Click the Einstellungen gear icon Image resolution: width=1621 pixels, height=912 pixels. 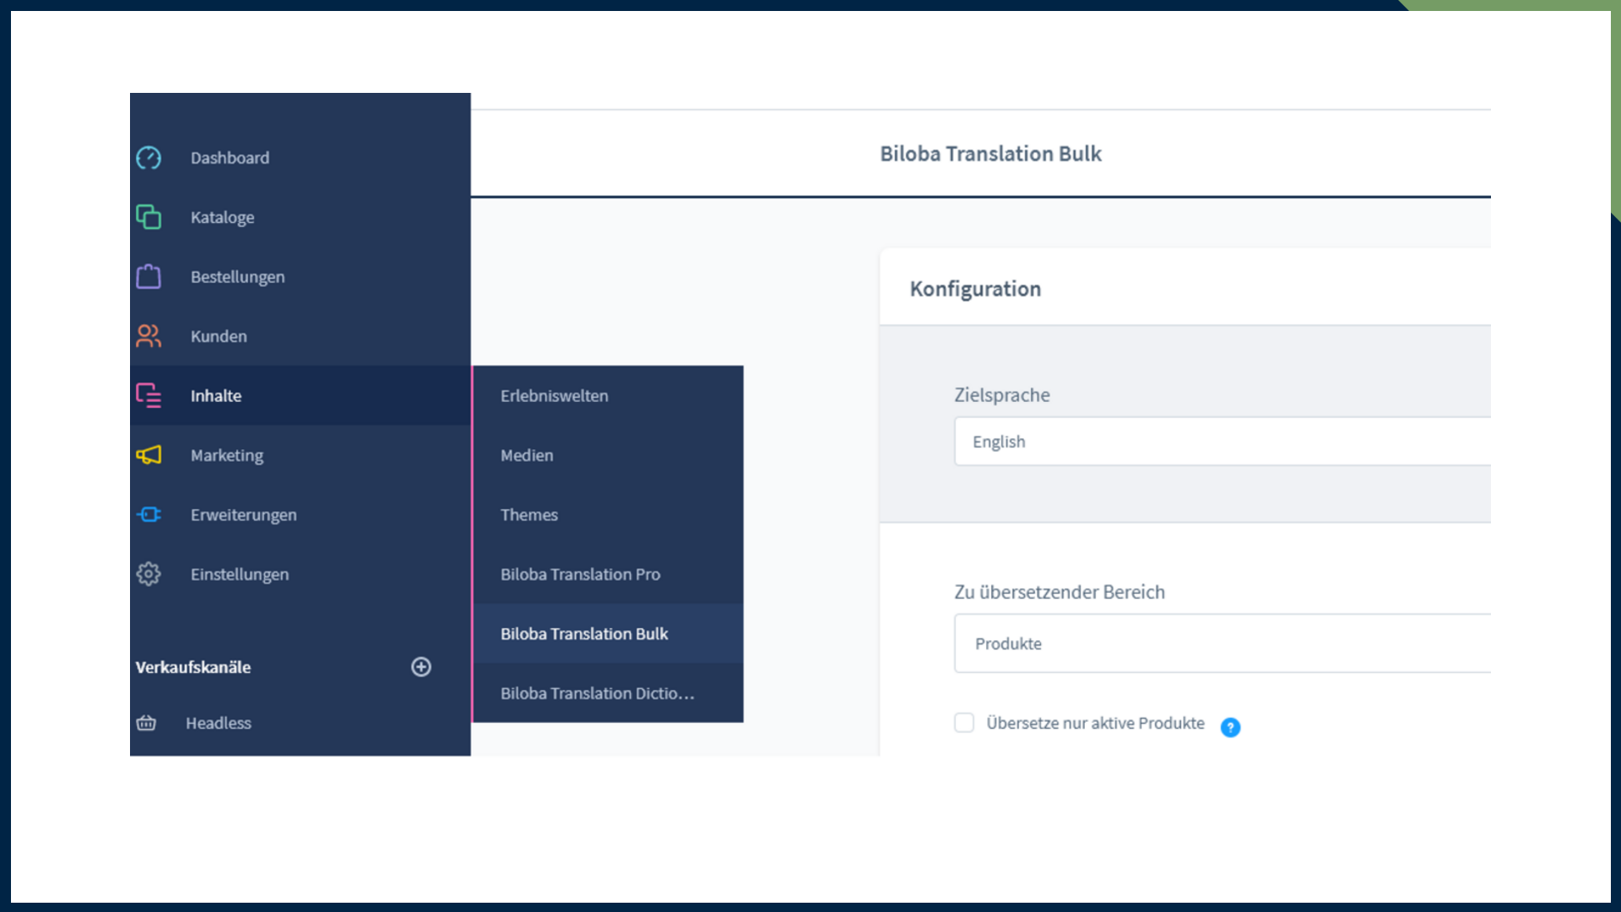[149, 574]
